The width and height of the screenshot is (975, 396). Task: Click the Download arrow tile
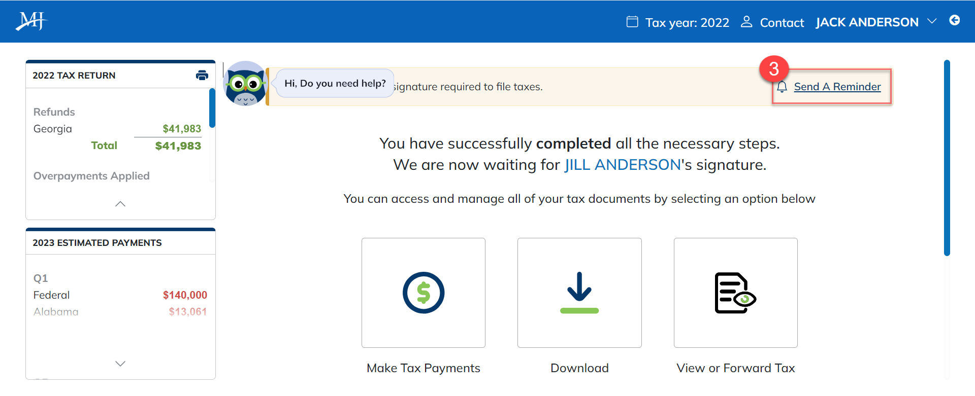579,293
